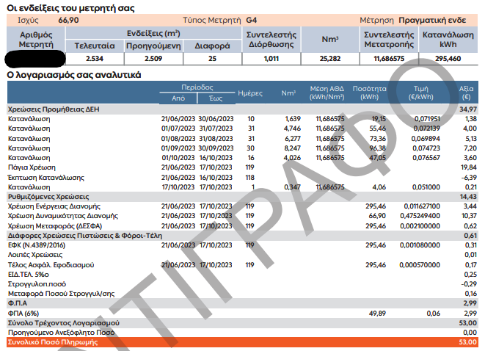Click correction coefficient value 1,011
The image size is (485, 351).
coord(271,59)
